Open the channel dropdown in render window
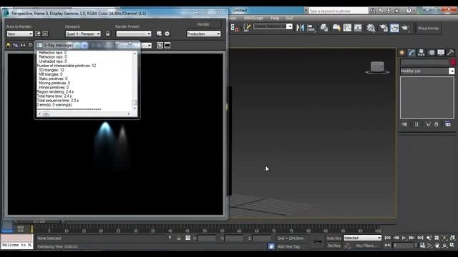 [146, 45]
